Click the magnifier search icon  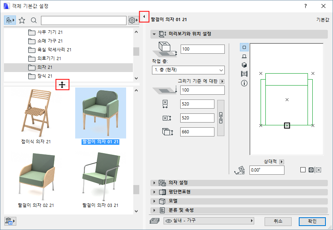click(x=34, y=20)
